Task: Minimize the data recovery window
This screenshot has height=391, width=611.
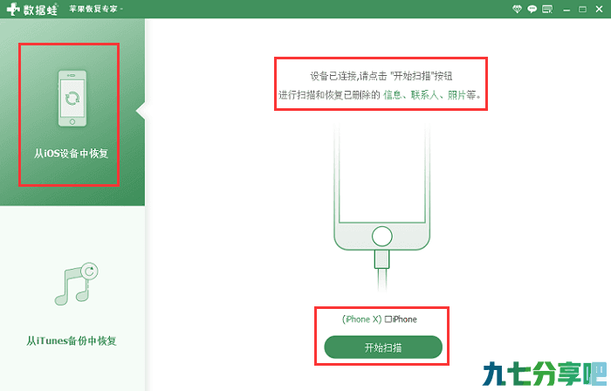Action: click(x=566, y=10)
